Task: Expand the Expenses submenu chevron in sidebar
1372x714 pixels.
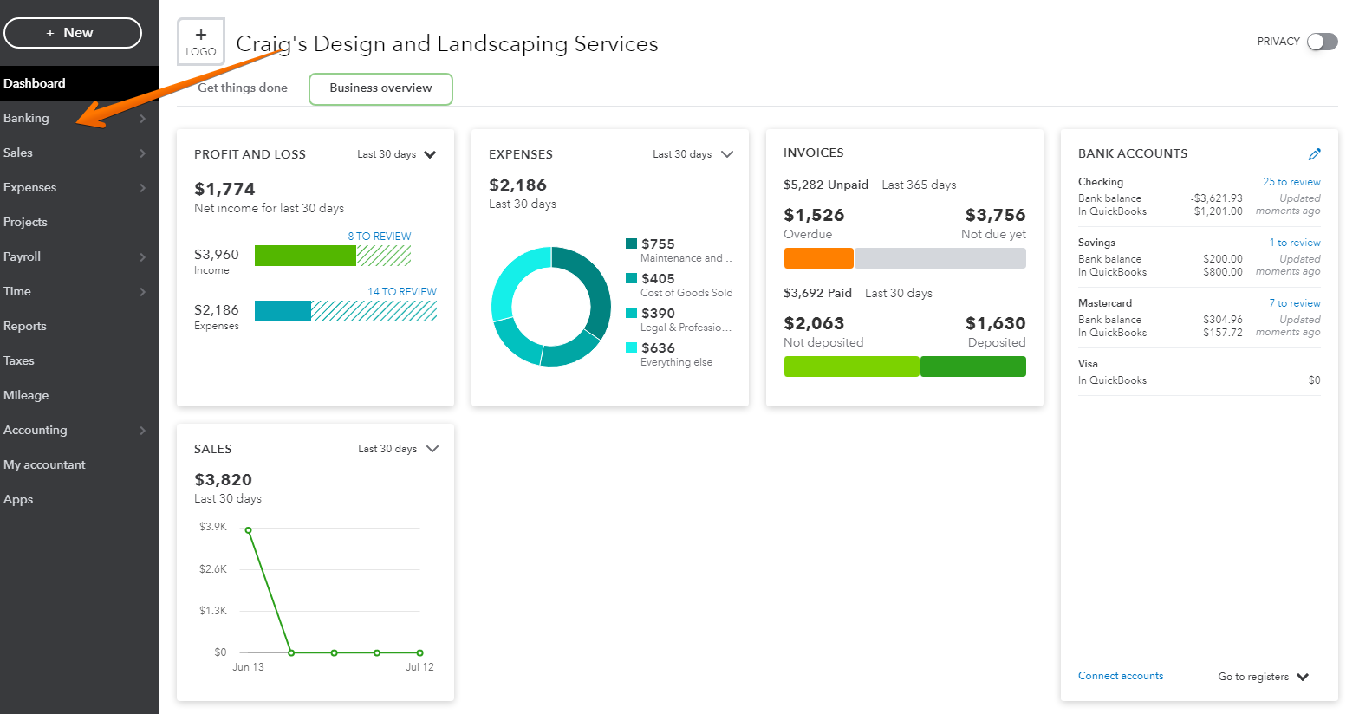Action: pyautogui.click(x=143, y=188)
